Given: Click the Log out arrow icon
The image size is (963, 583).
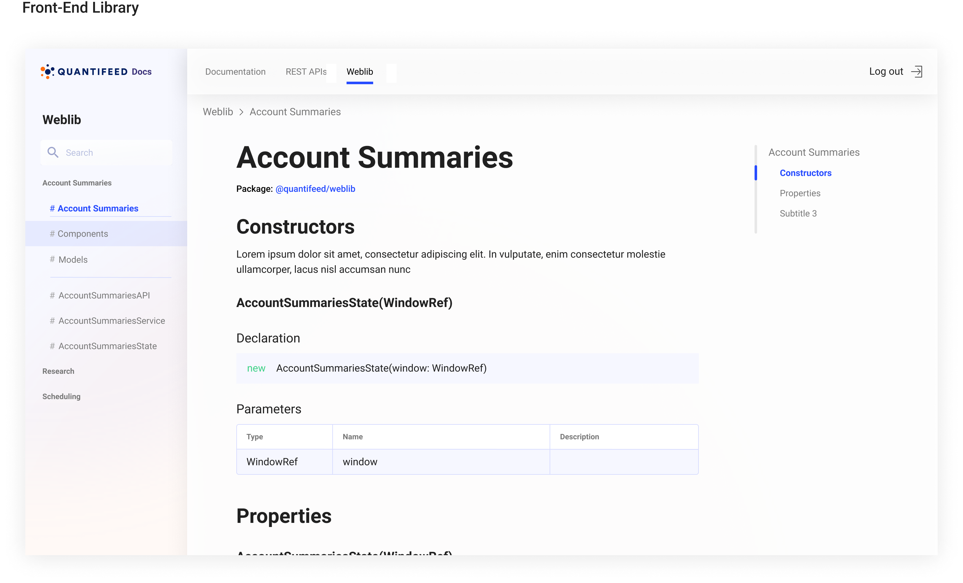Looking at the screenshot, I should (916, 72).
